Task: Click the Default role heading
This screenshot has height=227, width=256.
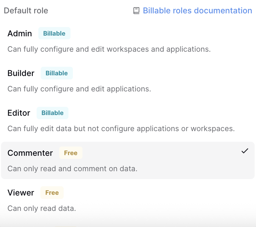Action: pos(26,11)
